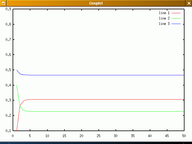The width and height of the screenshot is (192, 144).
Task: Click the red sample line beside 'line 1'
Action: [176, 13]
